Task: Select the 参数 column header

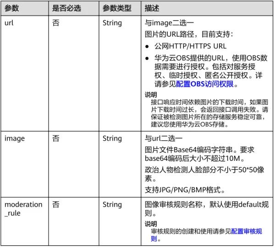Action: click(x=11, y=8)
